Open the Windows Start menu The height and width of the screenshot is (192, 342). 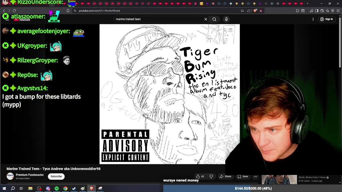[x=4, y=189]
